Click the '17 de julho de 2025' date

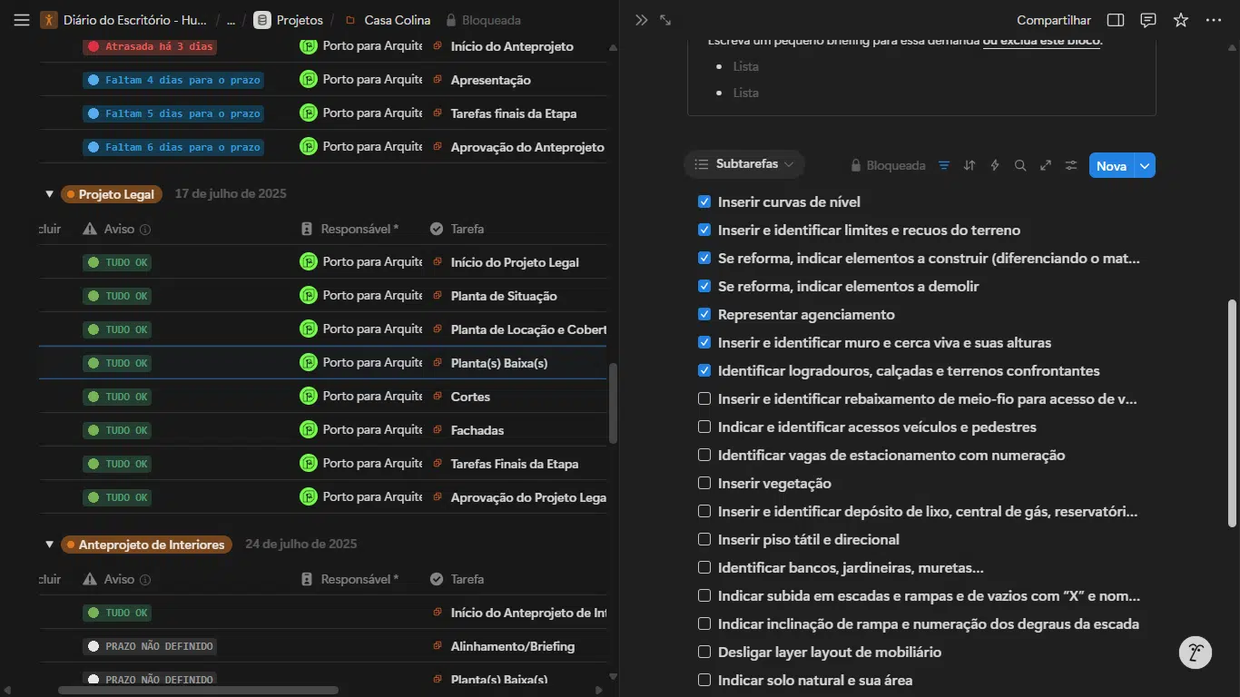[231, 193]
